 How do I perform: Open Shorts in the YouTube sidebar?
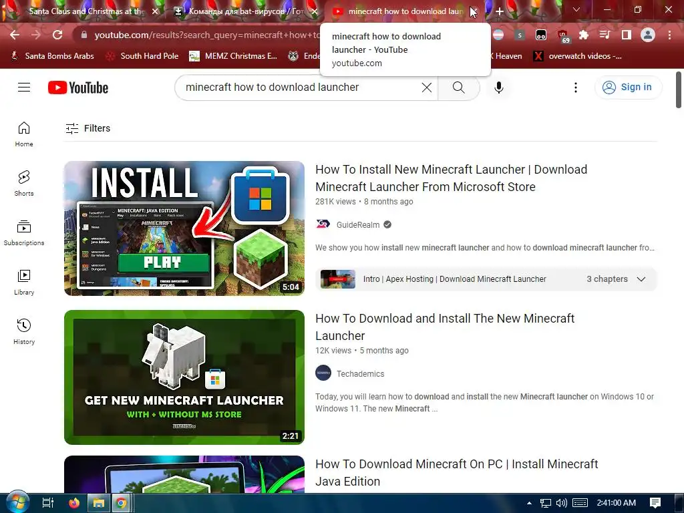[x=24, y=184]
